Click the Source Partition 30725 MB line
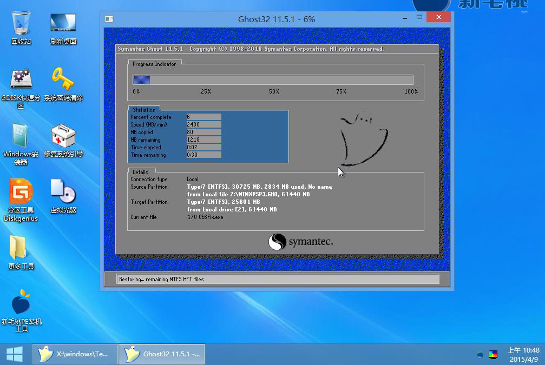This screenshot has height=365, width=545. pos(259,187)
